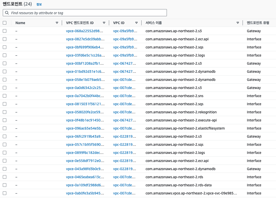The height and width of the screenshot is (199, 276).
Task: Click Interface type in vpce-0465eabea613c row
Action: pyautogui.click(x=254, y=177)
